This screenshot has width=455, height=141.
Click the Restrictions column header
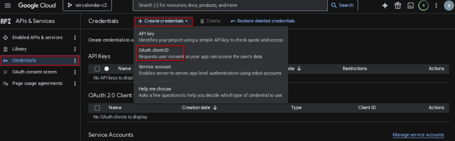(x=355, y=68)
